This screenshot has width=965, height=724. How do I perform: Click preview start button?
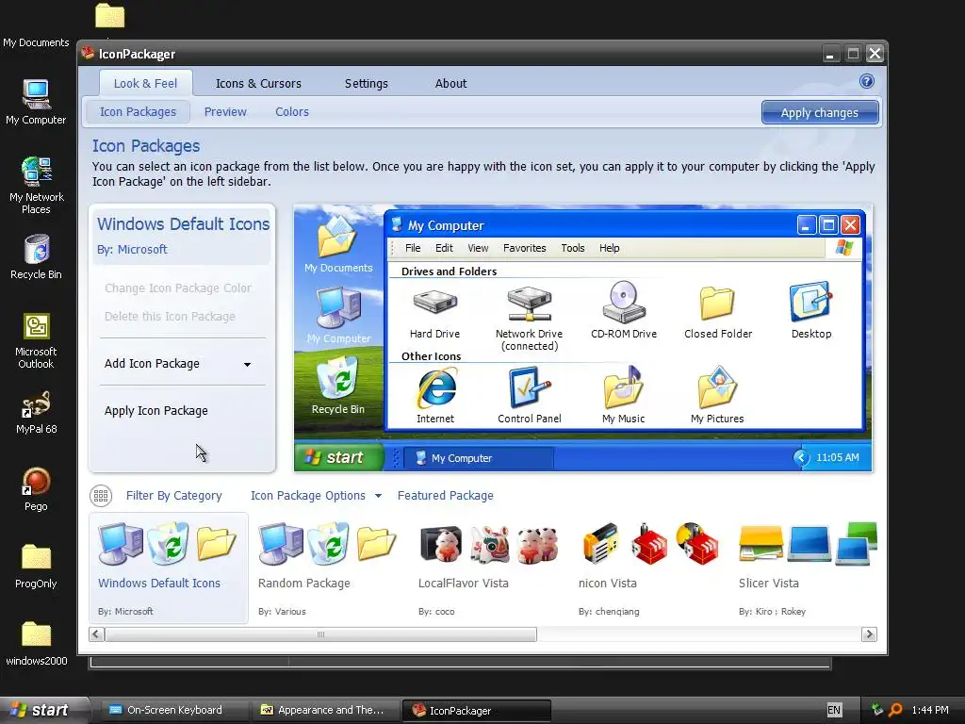[338, 457]
